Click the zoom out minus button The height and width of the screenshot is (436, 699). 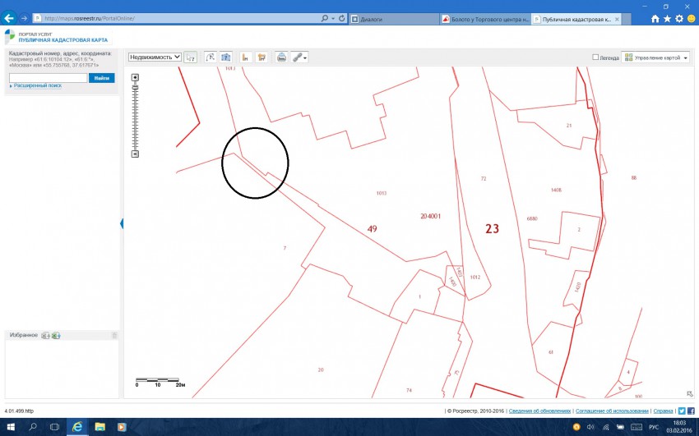(135, 154)
